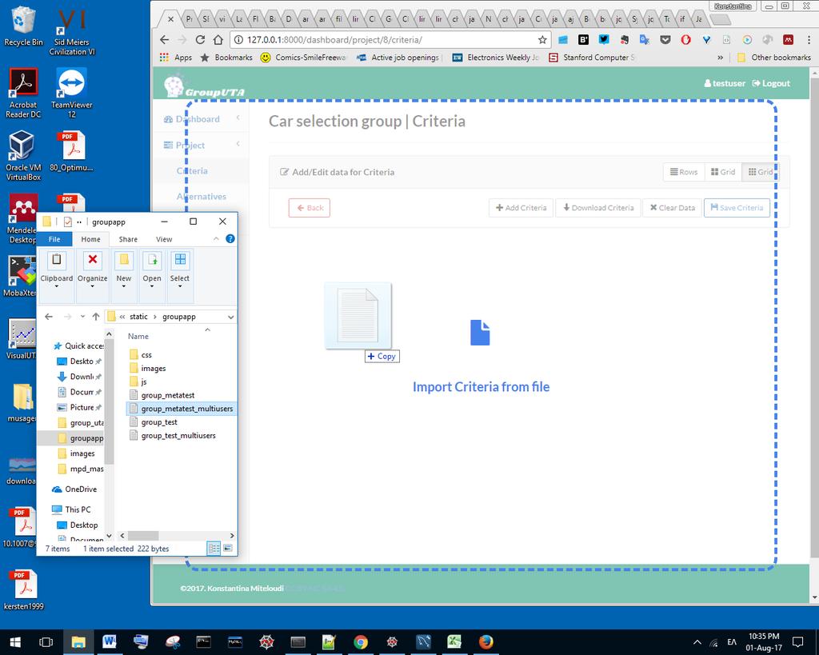This screenshot has width=819, height=655.
Task: Select the js folder in file list
Action: (138, 381)
